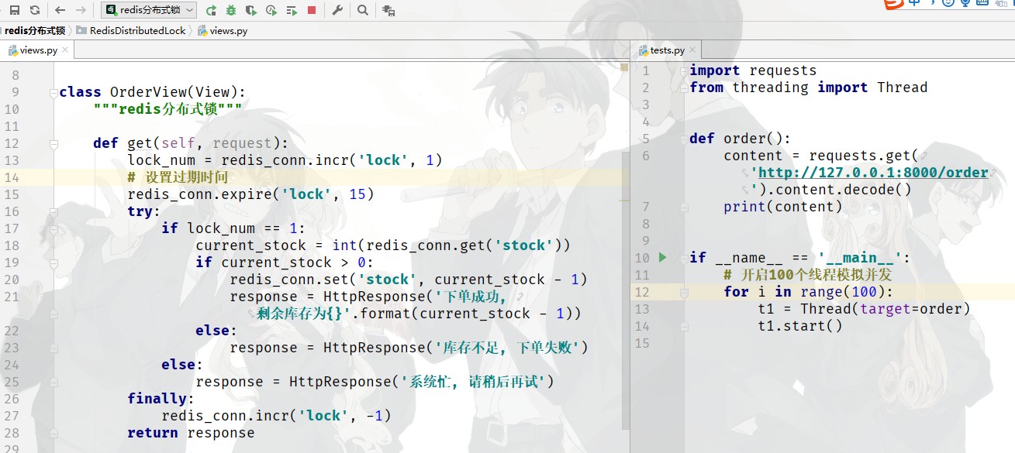Click the soft-wrap arrow on line 21
This screenshot has height=453, width=1015.
point(519,297)
